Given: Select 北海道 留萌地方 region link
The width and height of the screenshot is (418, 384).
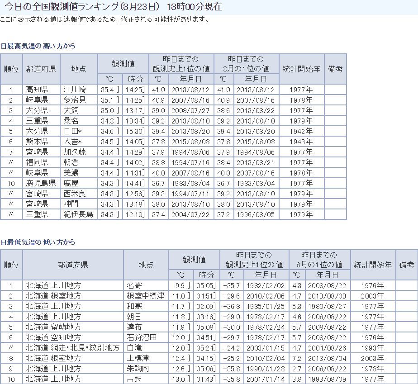Looking at the screenshot, I should tap(53, 327).
